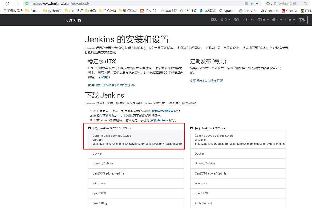Click the SHA-256 hash starting 5ed7c22531343
Screen dimensions: 312x208
tap(240, 144)
